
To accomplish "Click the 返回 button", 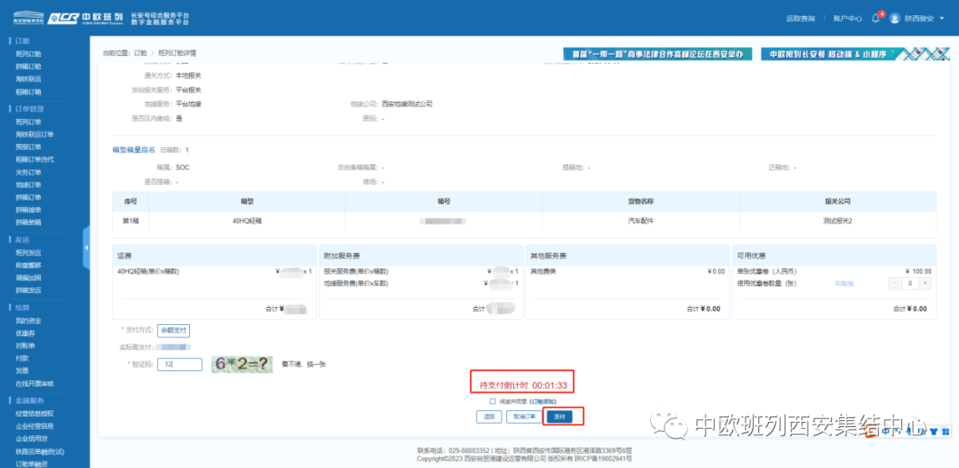I will [x=488, y=416].
